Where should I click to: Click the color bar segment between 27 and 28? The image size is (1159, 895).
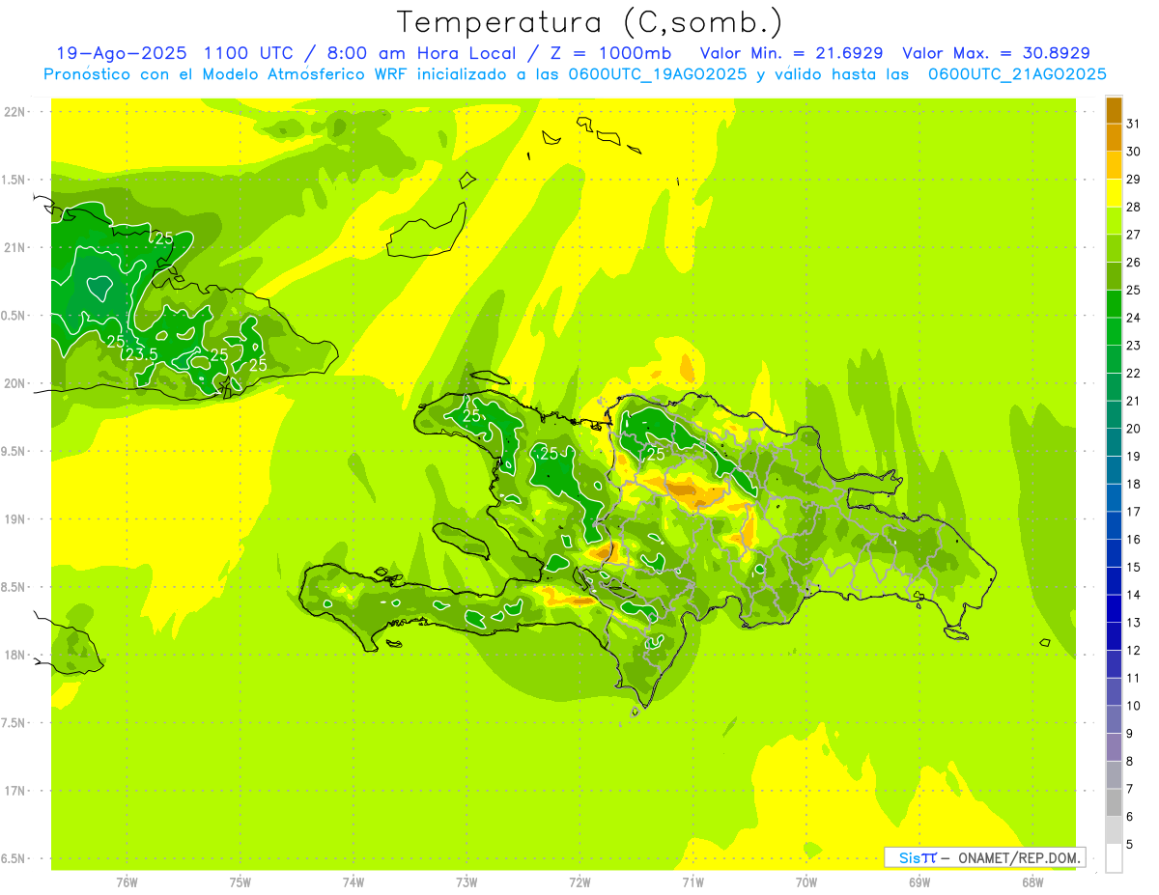(1114, 220)
